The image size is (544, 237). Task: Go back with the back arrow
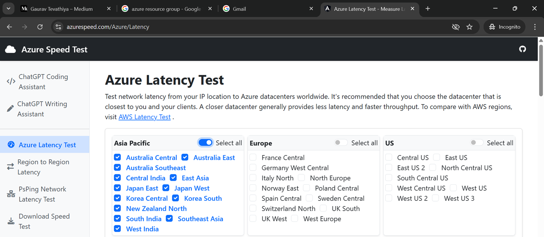coord(10,27)
